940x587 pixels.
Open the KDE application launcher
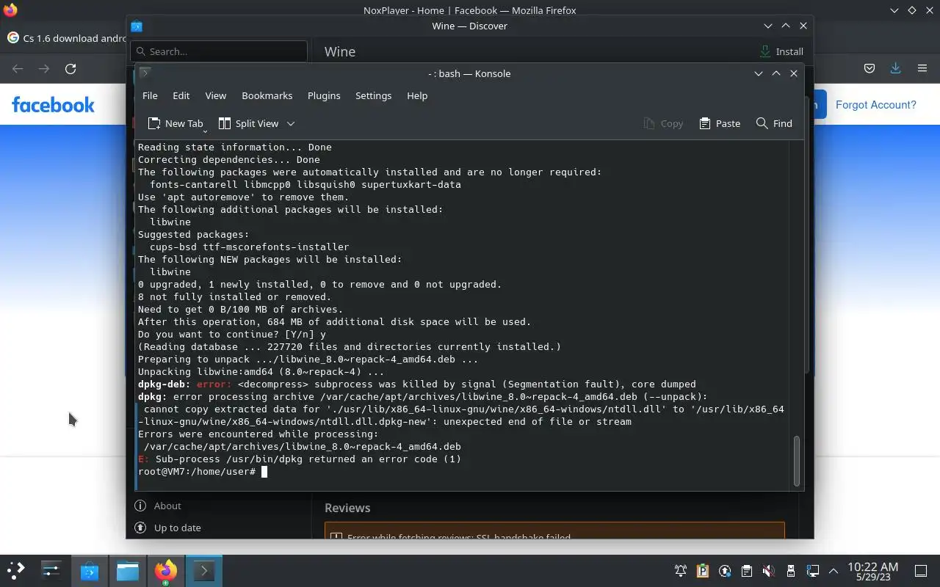click(x=16, y=570)
